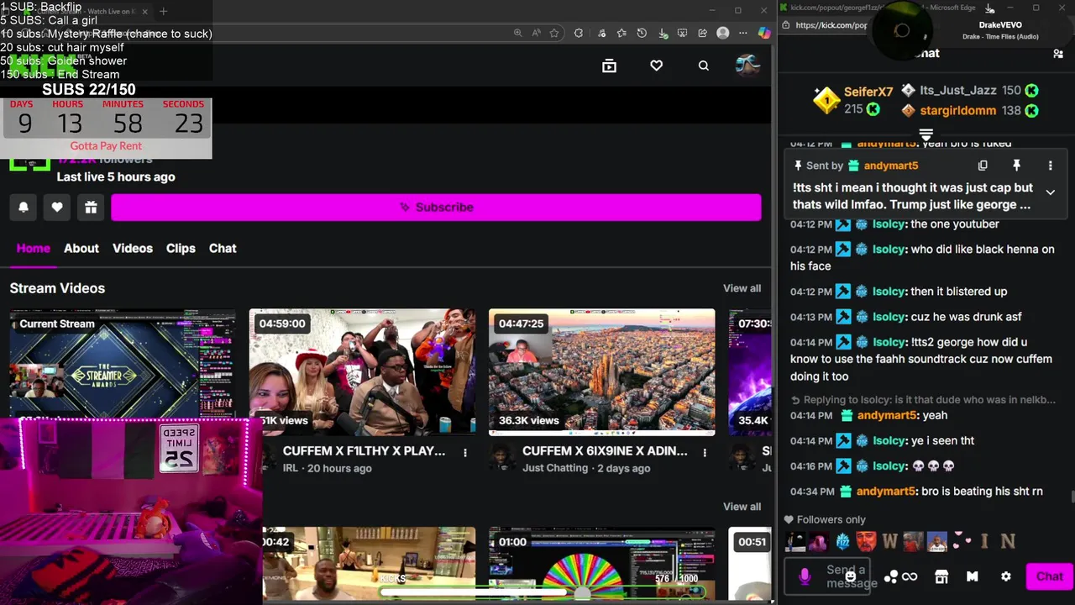Open browser History icon in toolbar
Viewport: 1075px width, 605px height.
pos(642,33)
